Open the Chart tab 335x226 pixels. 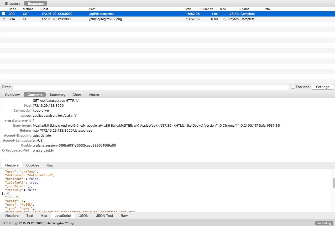(x=77, y=95)
